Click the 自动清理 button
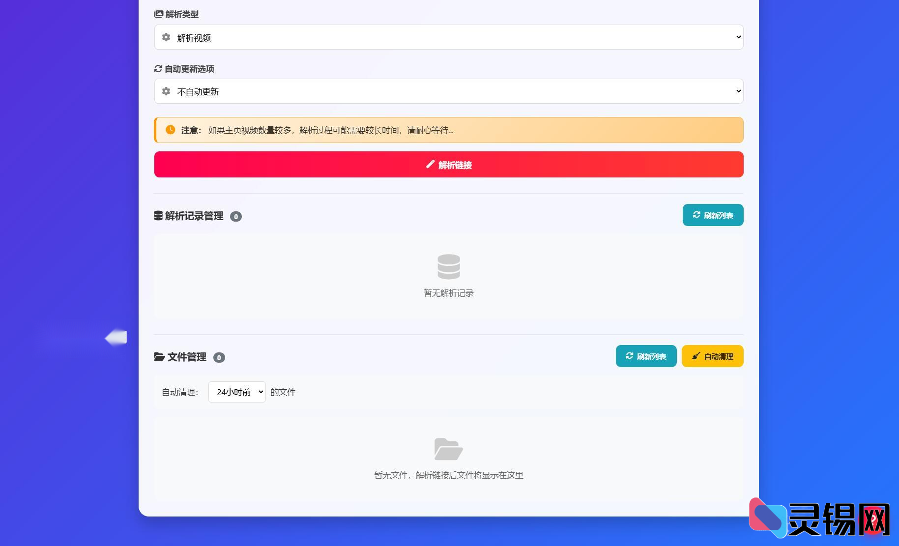 712,355
